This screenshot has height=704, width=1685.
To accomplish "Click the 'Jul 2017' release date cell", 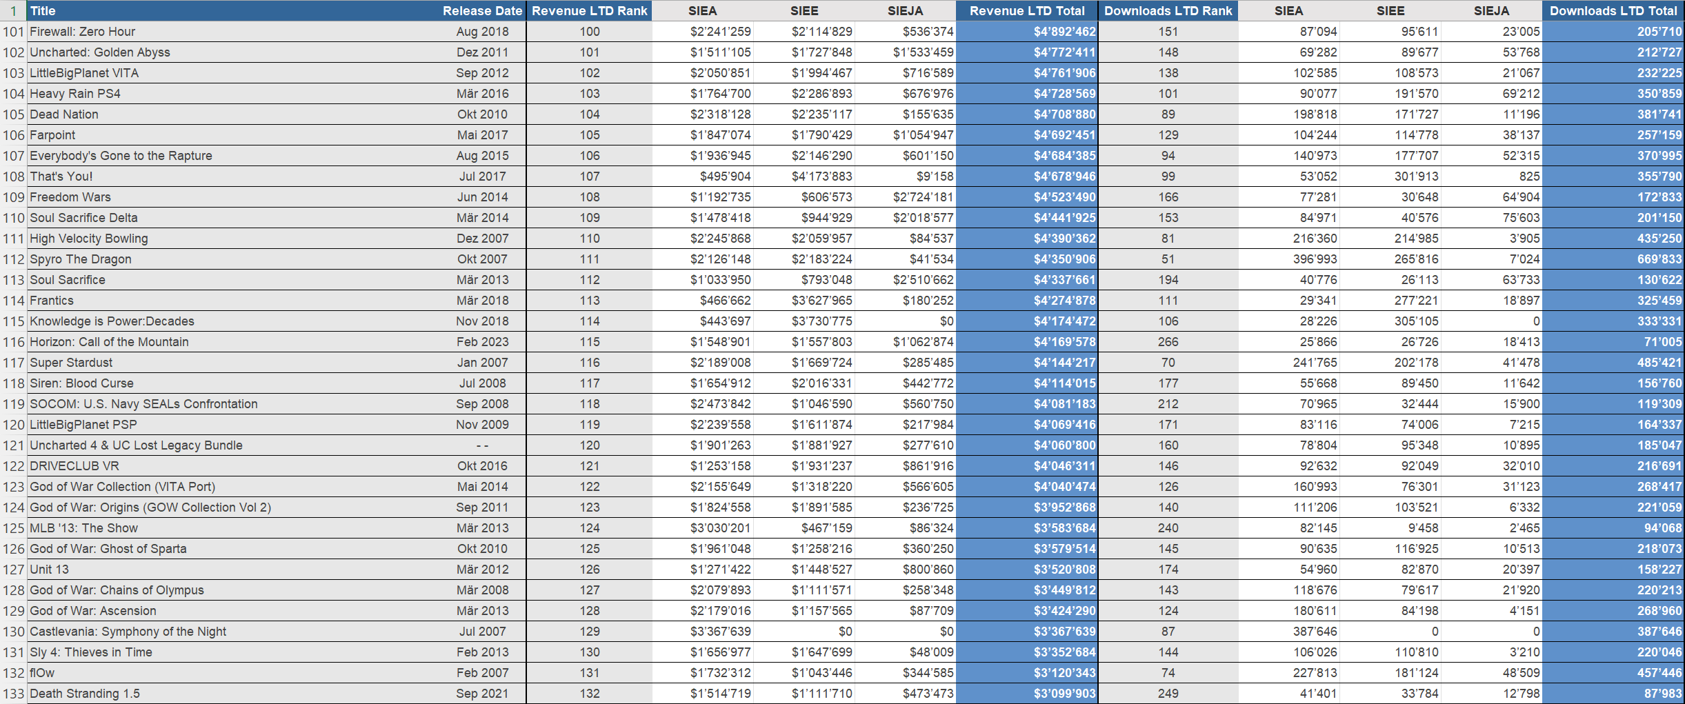I will [482, 177].
